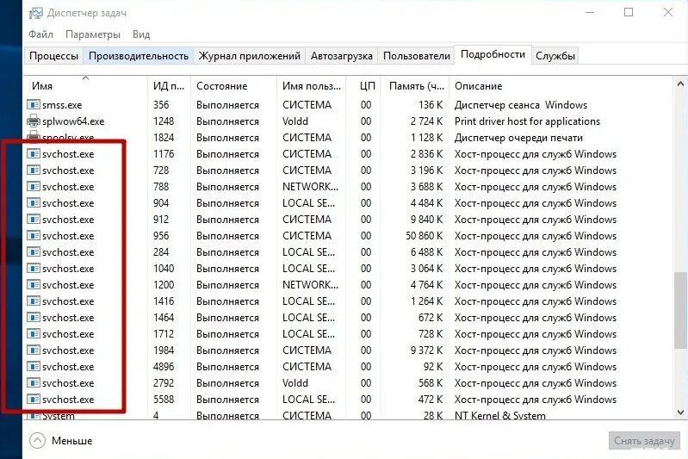Click the Print driver host for applications description

click(x=527, y=121)
